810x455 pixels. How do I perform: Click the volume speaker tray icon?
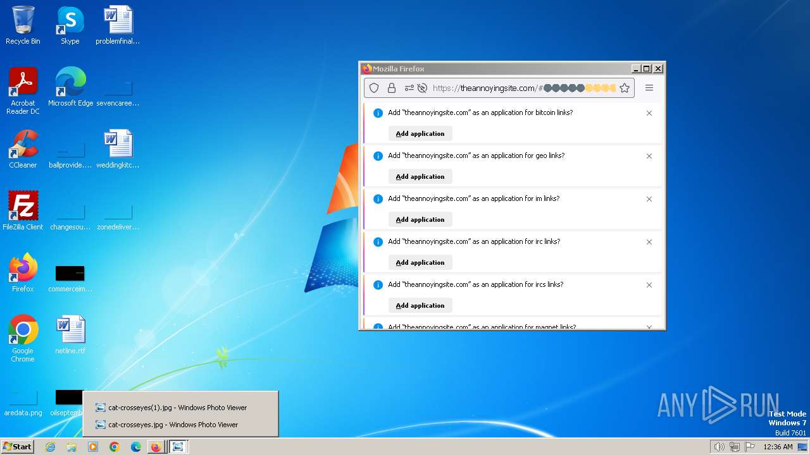[x=719, y=447]
